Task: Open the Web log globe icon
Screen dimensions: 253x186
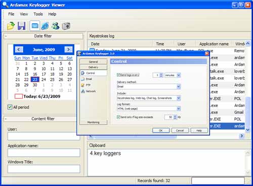Action: point(45,26)
